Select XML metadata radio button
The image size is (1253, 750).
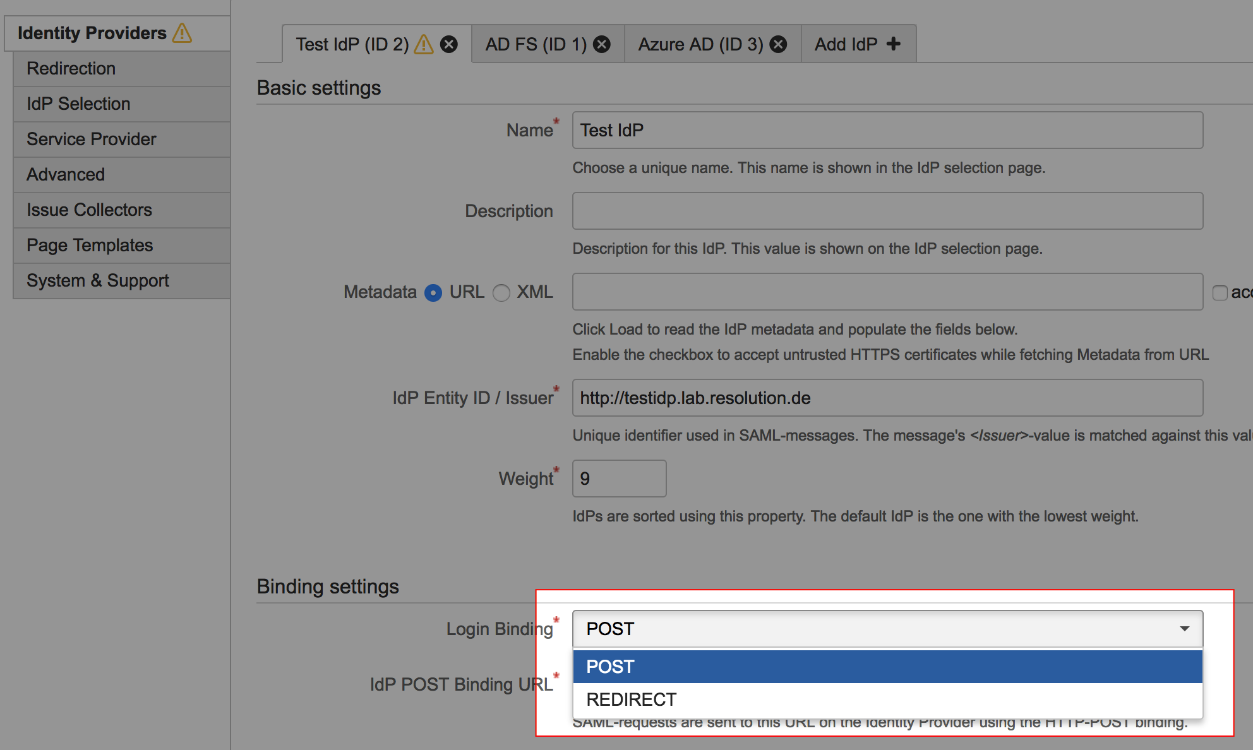[501, 293]
